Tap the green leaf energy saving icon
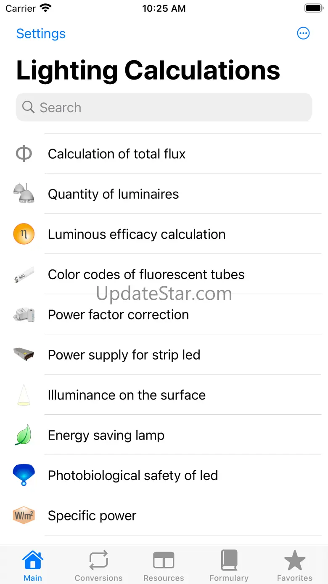The width and height of the screenshot is (328, 584). (x=24, y=435)
